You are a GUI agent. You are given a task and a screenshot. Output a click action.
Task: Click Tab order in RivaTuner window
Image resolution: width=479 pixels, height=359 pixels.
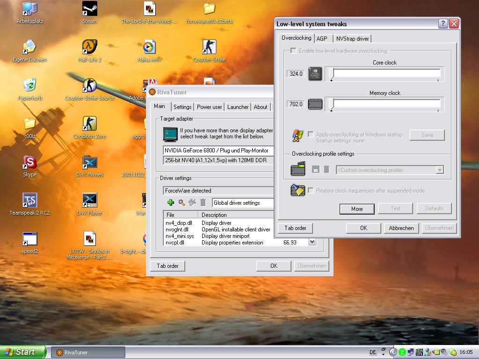coord(167,266)
